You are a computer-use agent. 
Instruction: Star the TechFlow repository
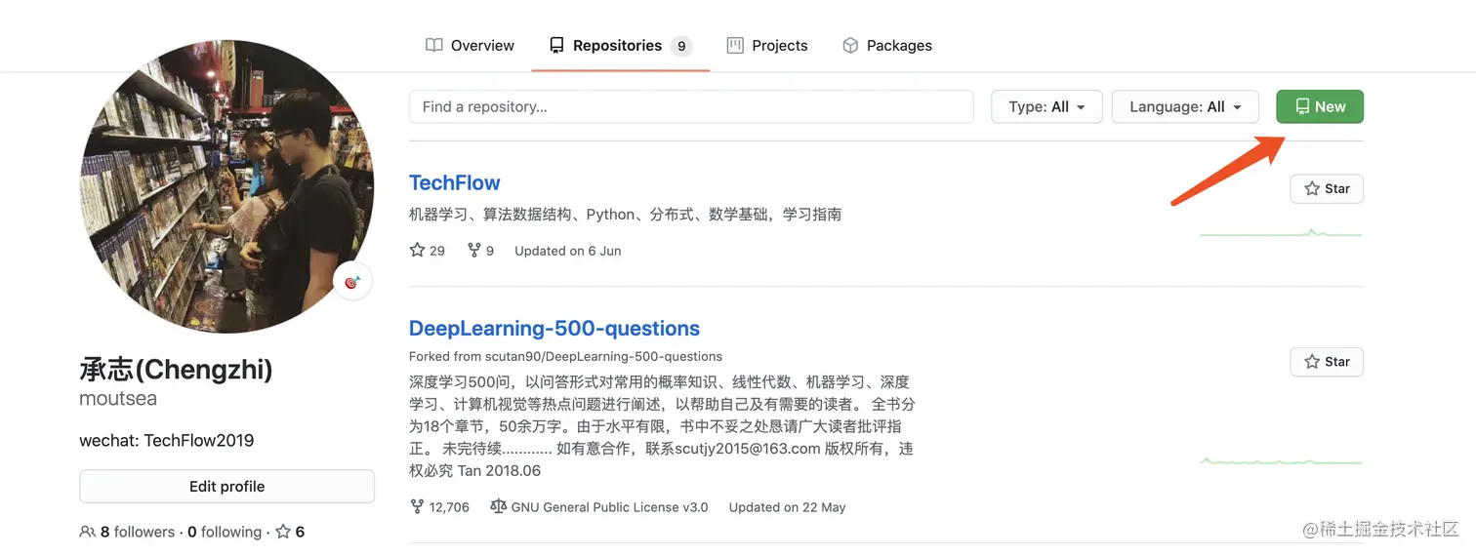point(1327,188)
